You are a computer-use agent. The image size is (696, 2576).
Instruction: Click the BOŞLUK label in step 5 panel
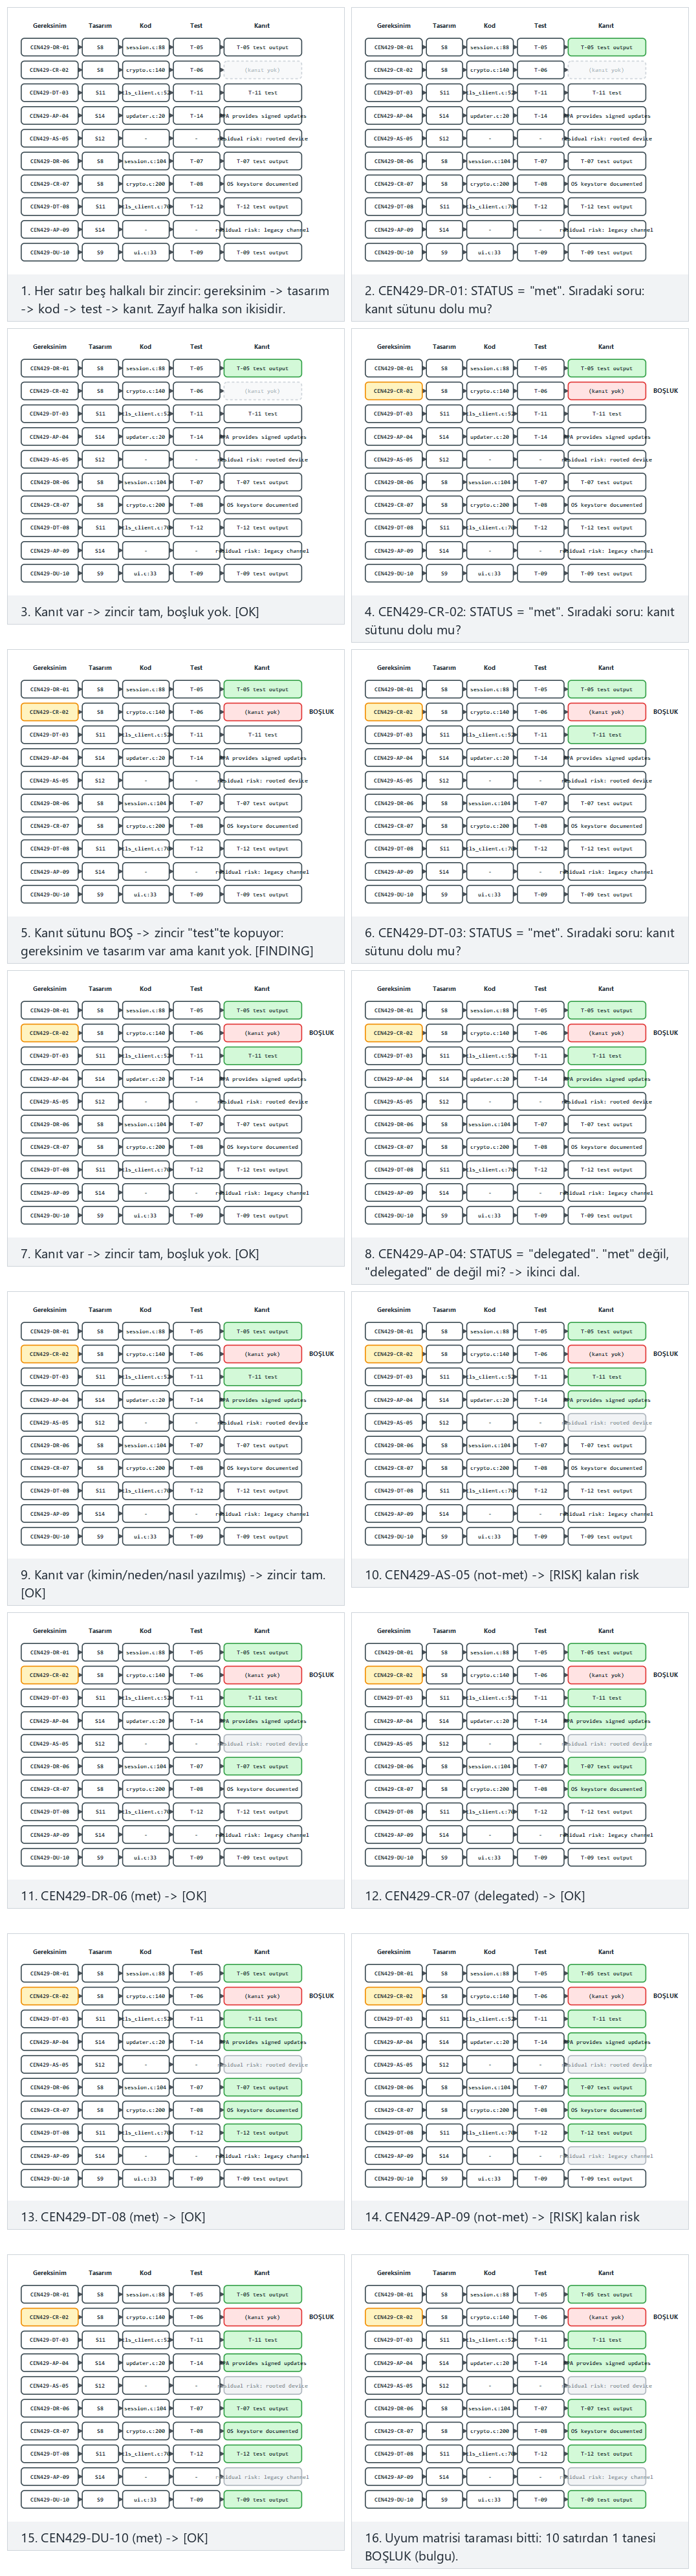click(321, 712)
